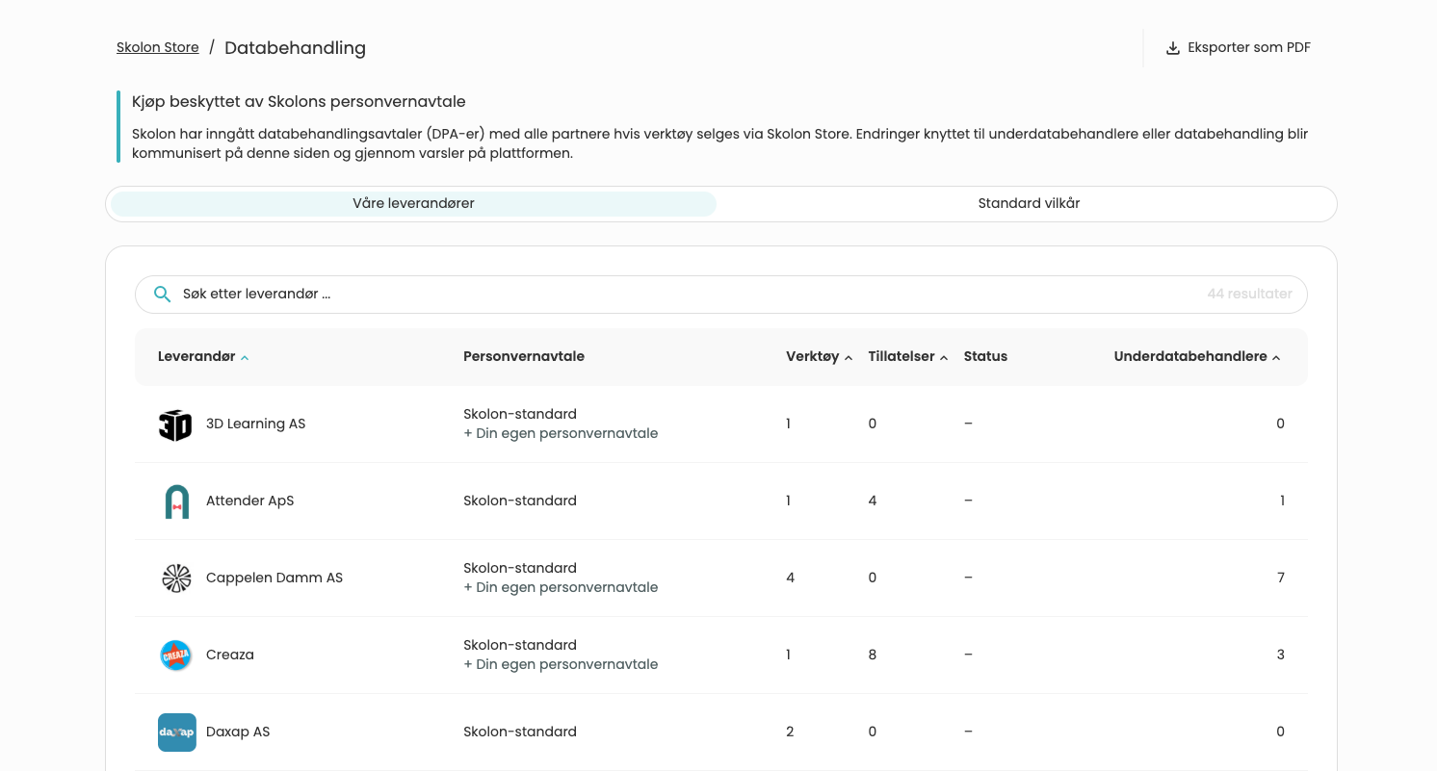Open the Attender ApS supplier name
Viewport: 1437px width, 771px height.
pyautogui.click(x=250, y=501)
